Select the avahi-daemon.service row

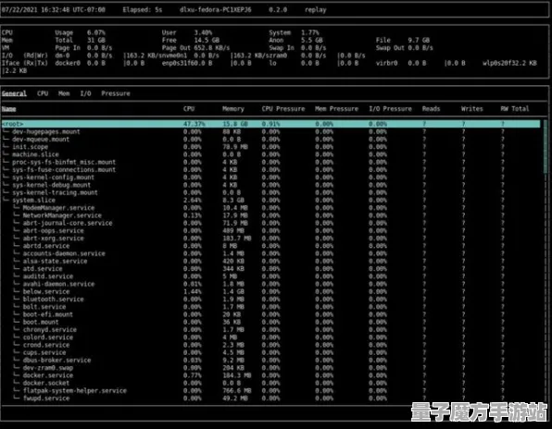coord(270,284)
